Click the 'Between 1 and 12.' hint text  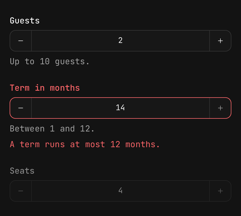click(x=52, y=129)
